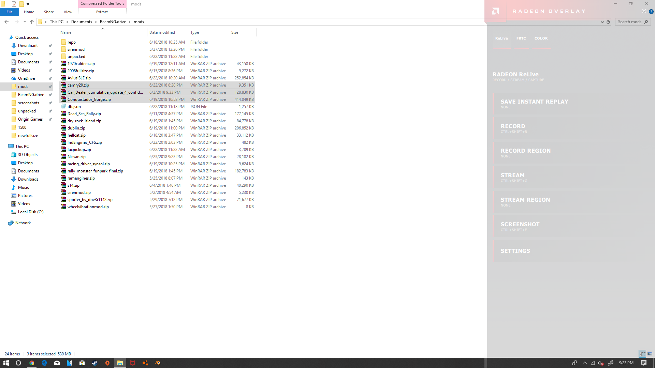This screenshot has height=368, width=655.
Task: Open the address bar history dropdown
Action: 602,22
